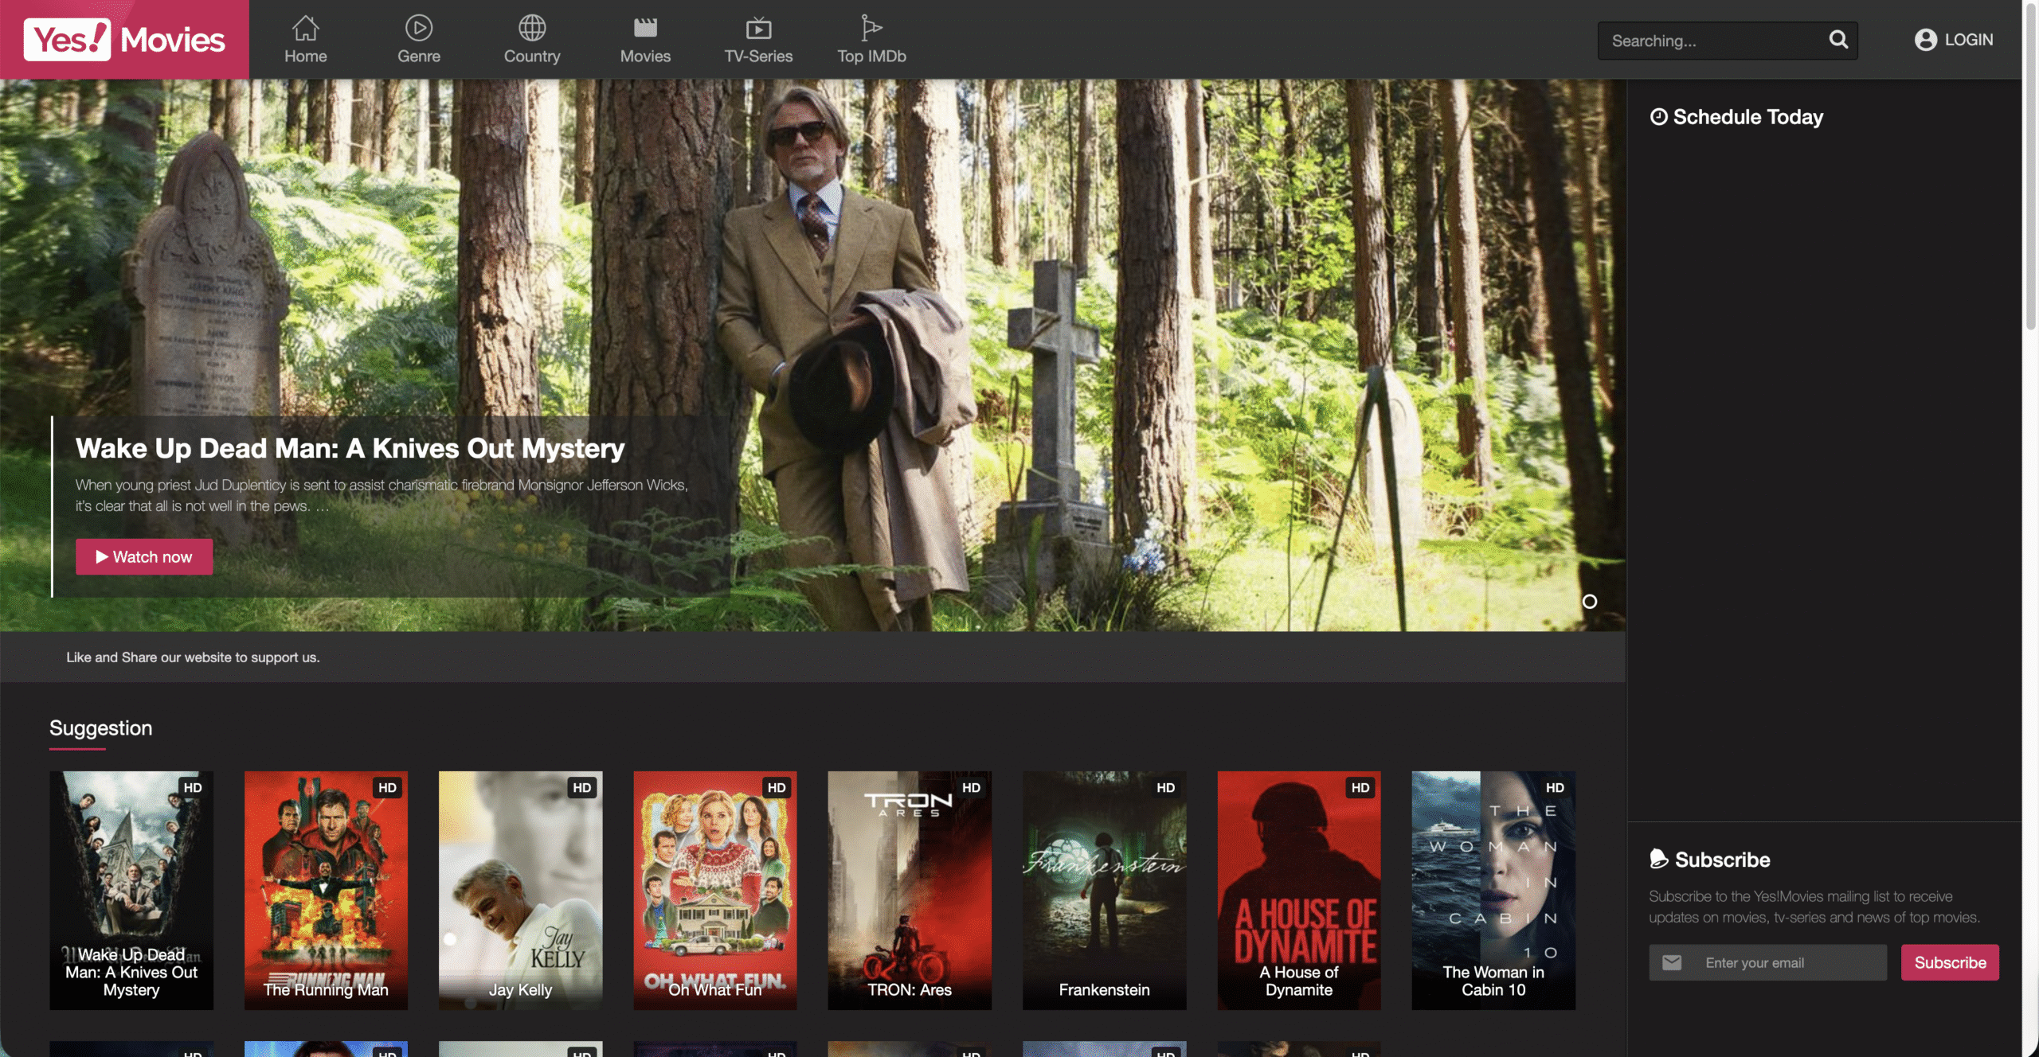Screen dimensions: 2039x1057
Task: Click the HD badge on Oh What Fun
Action: pyautogui.click(x=777, y=787)
